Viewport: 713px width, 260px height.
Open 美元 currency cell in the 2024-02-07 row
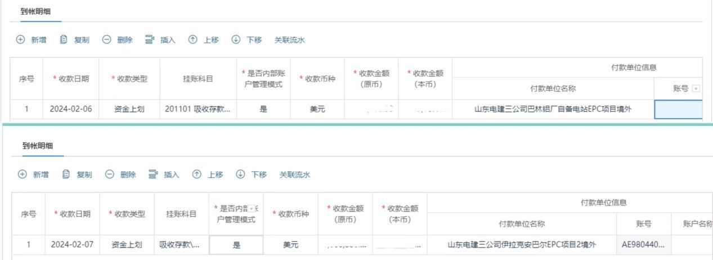point(290,245)
